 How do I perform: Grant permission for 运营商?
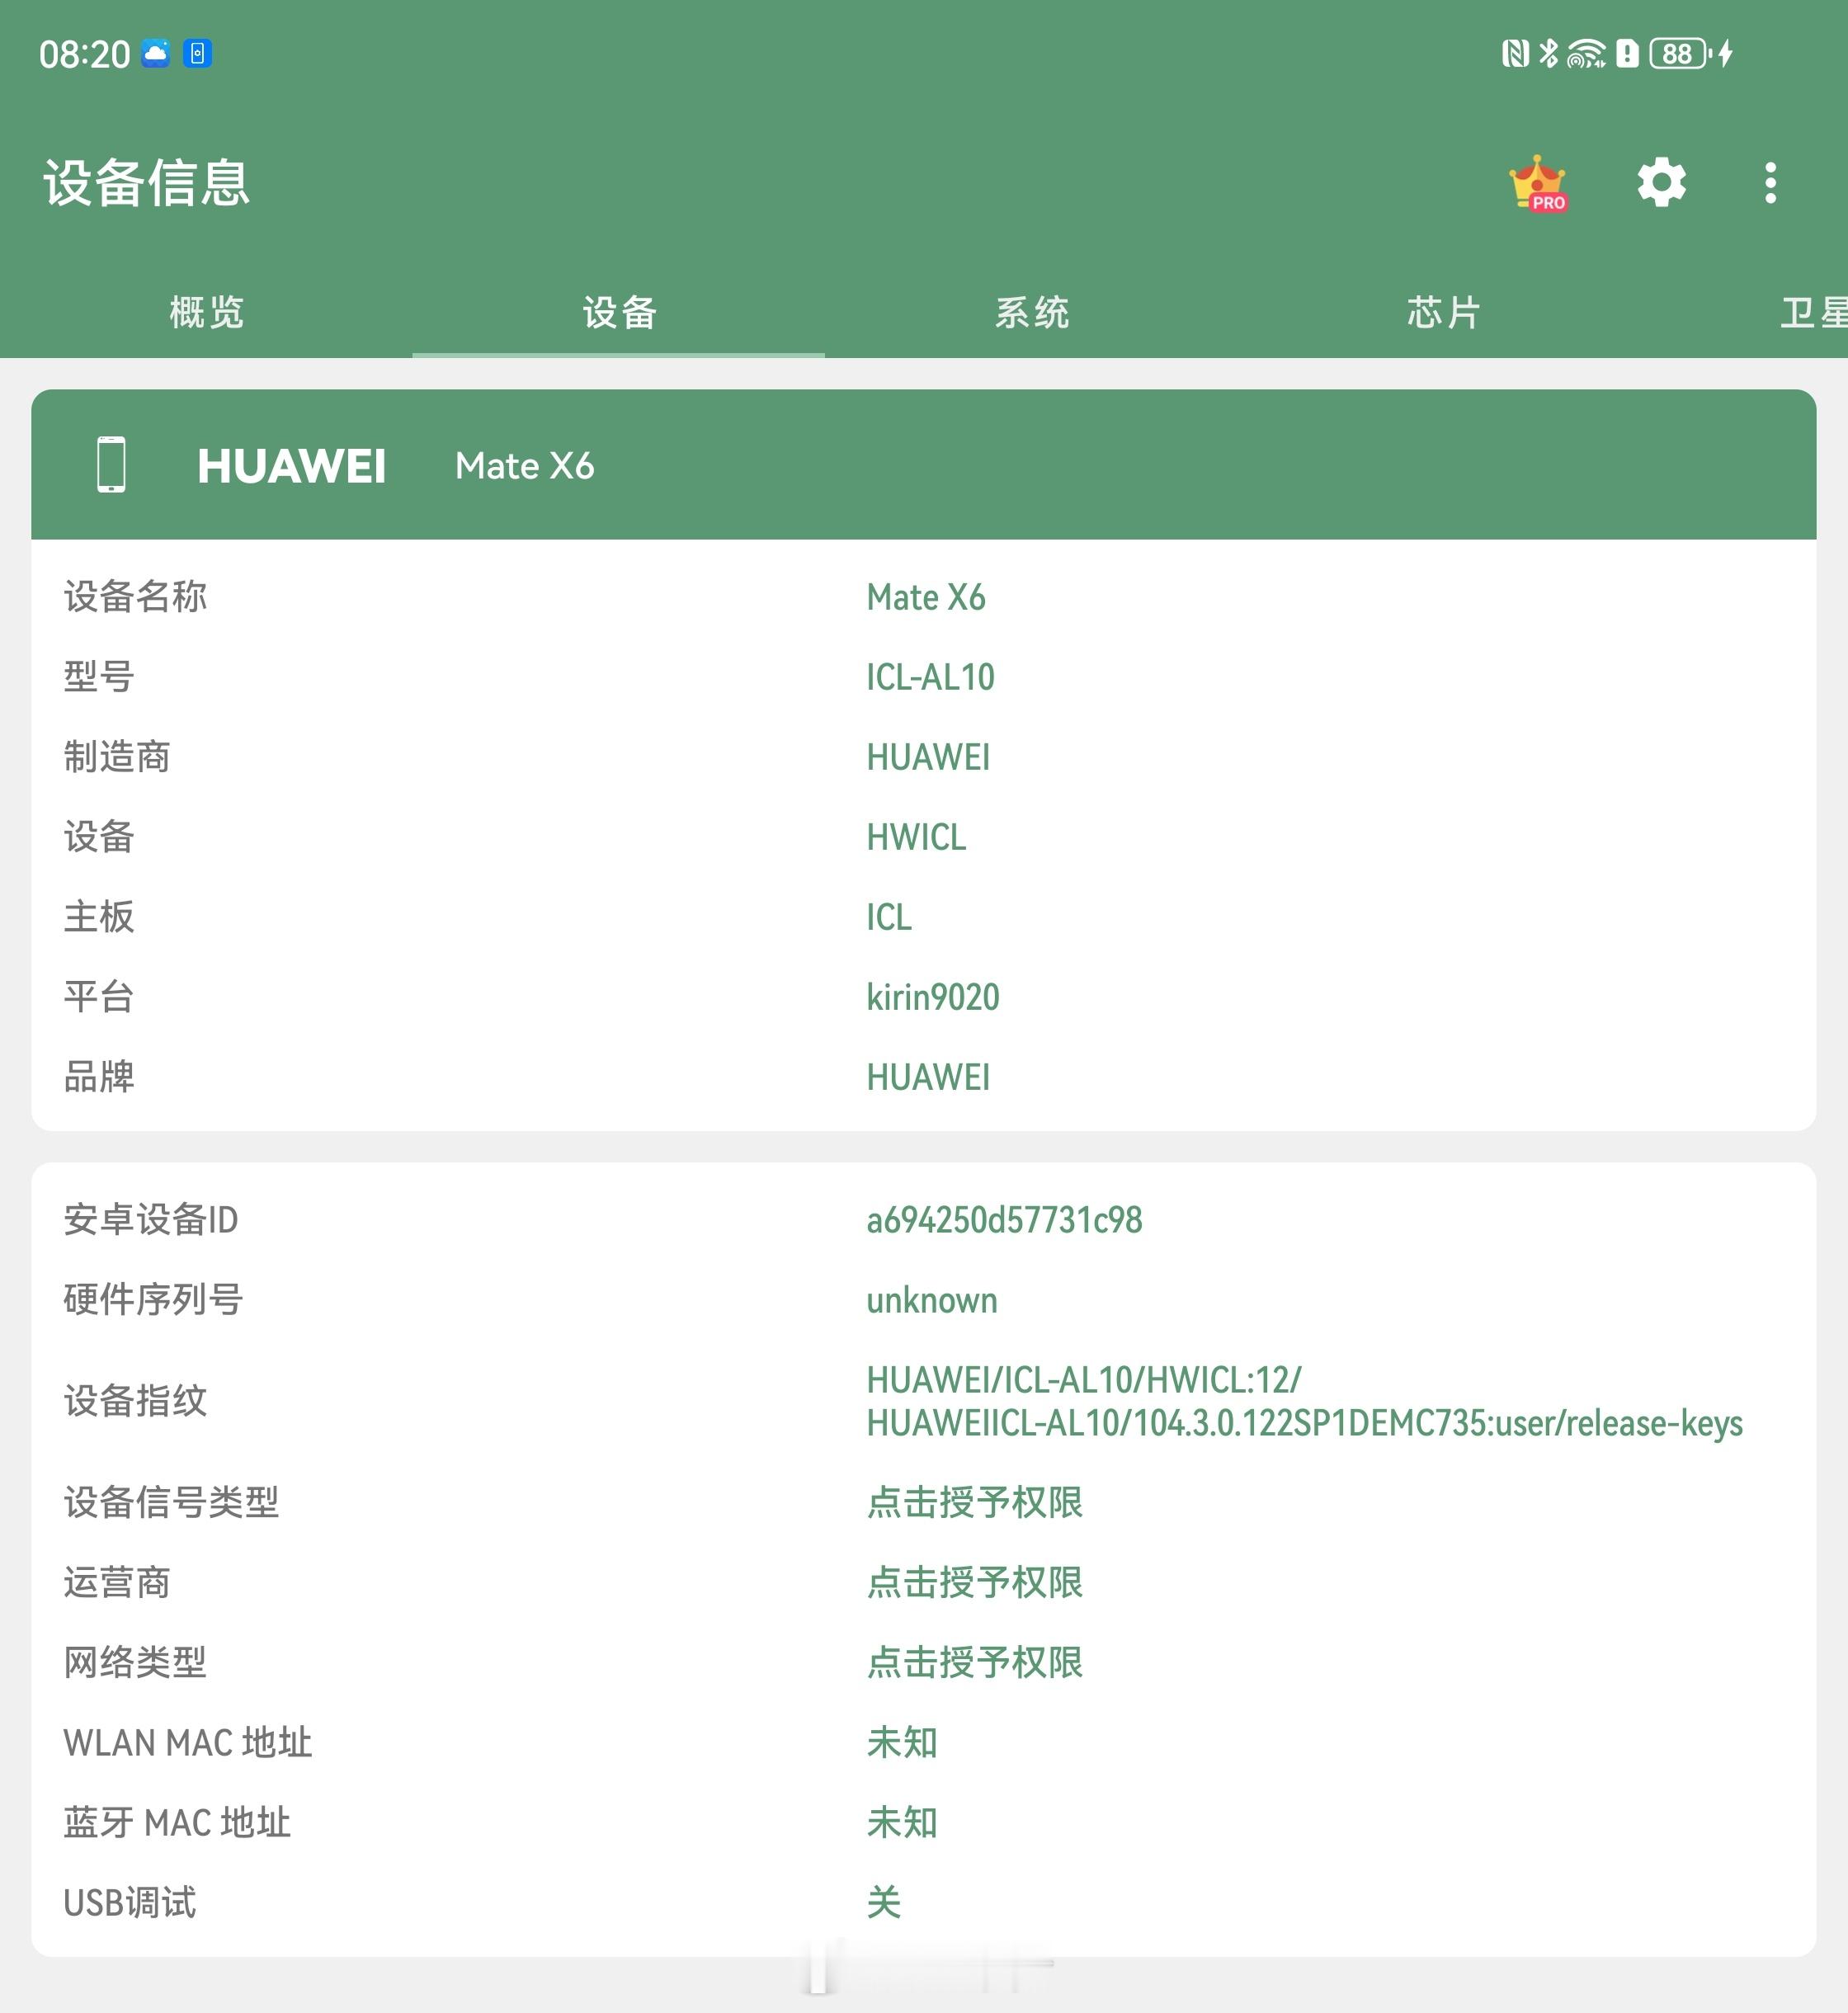coord(974,1582)
